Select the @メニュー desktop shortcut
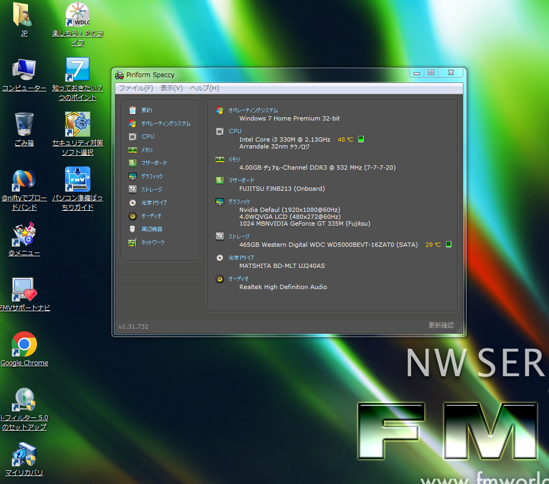 (24, 239)
